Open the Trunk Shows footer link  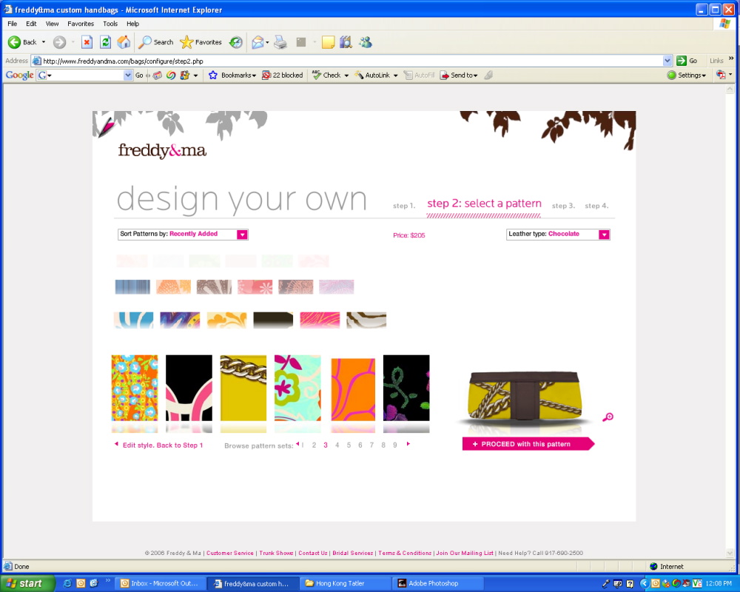coord(276,553)
